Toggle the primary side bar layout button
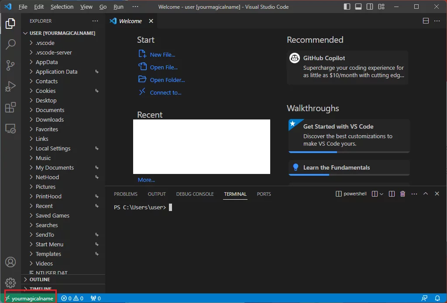The width and height of the screenshot is (447, 303). click(347, 7)
